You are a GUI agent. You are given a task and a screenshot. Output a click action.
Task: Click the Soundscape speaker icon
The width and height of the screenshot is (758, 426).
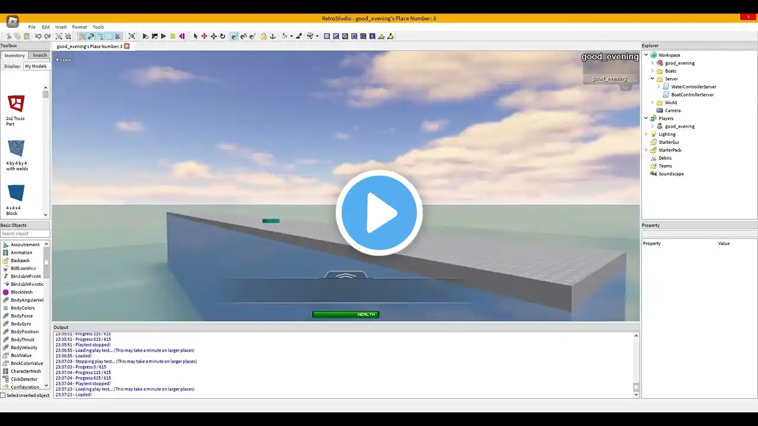pos(654,174)
